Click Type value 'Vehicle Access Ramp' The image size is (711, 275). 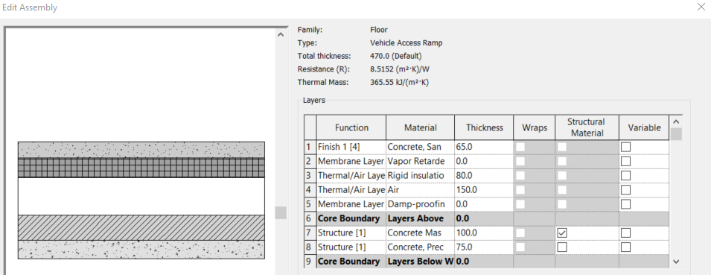406,43
